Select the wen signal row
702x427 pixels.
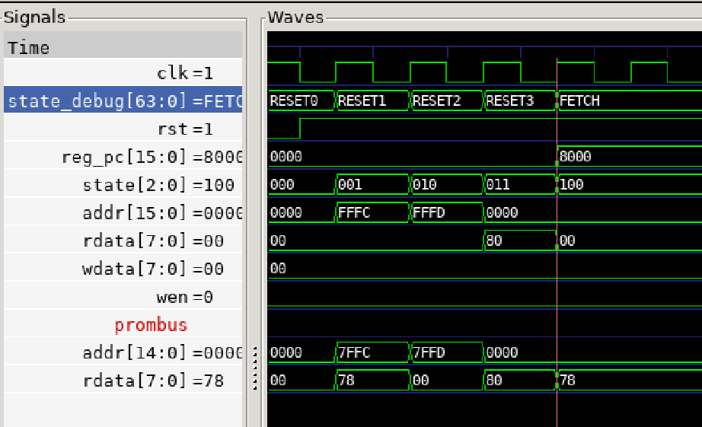123,297
